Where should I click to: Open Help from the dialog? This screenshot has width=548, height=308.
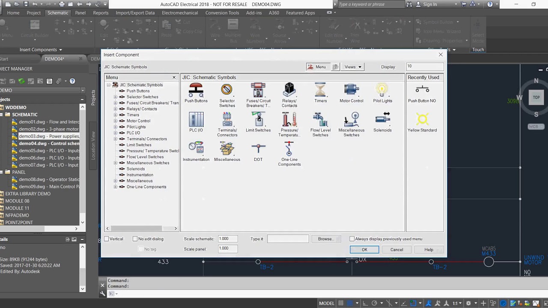click(x=429, y=250)
